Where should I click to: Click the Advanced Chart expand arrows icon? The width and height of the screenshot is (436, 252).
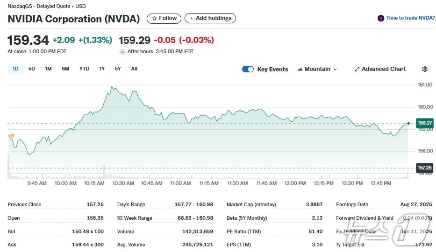(357, 69)
